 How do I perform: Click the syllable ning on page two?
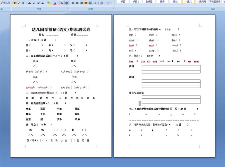131,40
